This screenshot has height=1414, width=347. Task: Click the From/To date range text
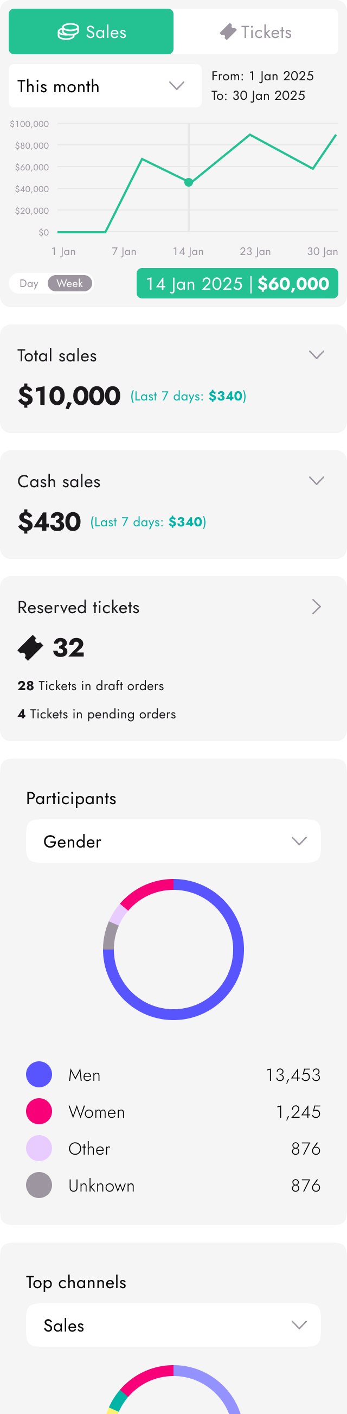point(262,86)
